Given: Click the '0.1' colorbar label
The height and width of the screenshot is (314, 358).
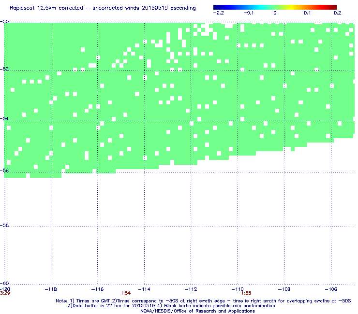Looking at the screenshot, I should (x=307, y=13).
